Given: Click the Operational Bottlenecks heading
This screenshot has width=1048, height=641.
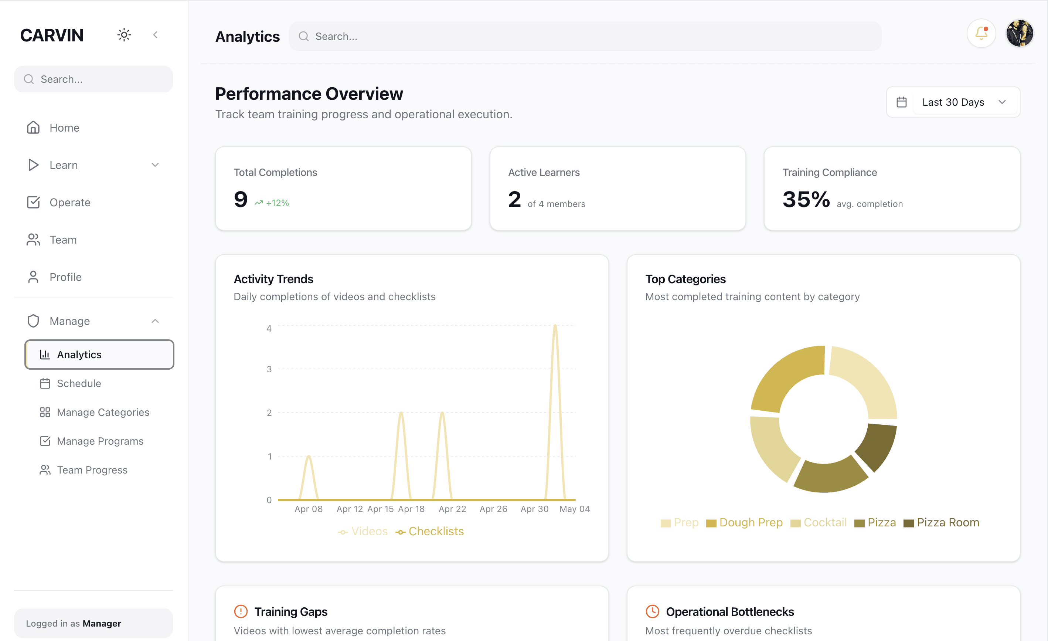Looking at the screenshot, I should (730, 612).
